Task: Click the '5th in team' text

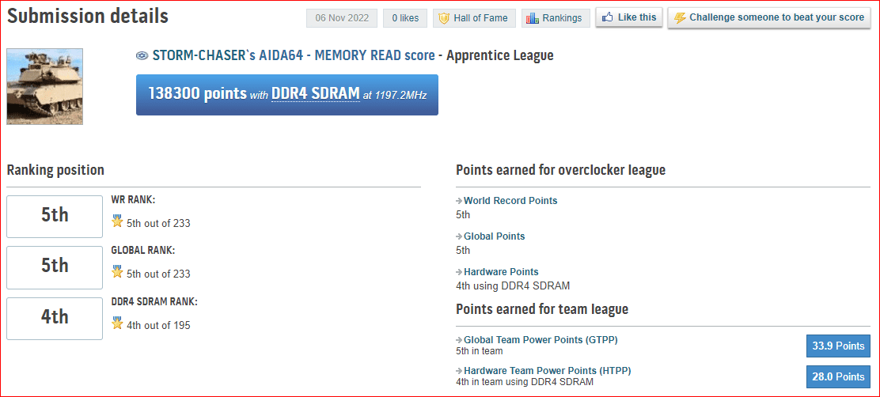Action: (x=480, y=351)
